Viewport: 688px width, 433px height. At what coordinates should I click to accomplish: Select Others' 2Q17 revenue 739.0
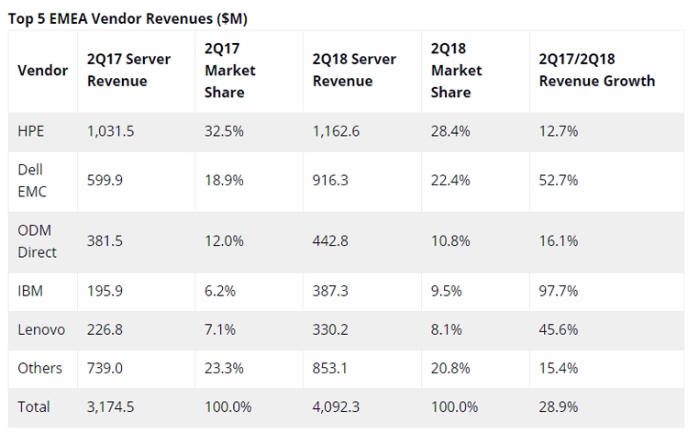tap(105, 368)
